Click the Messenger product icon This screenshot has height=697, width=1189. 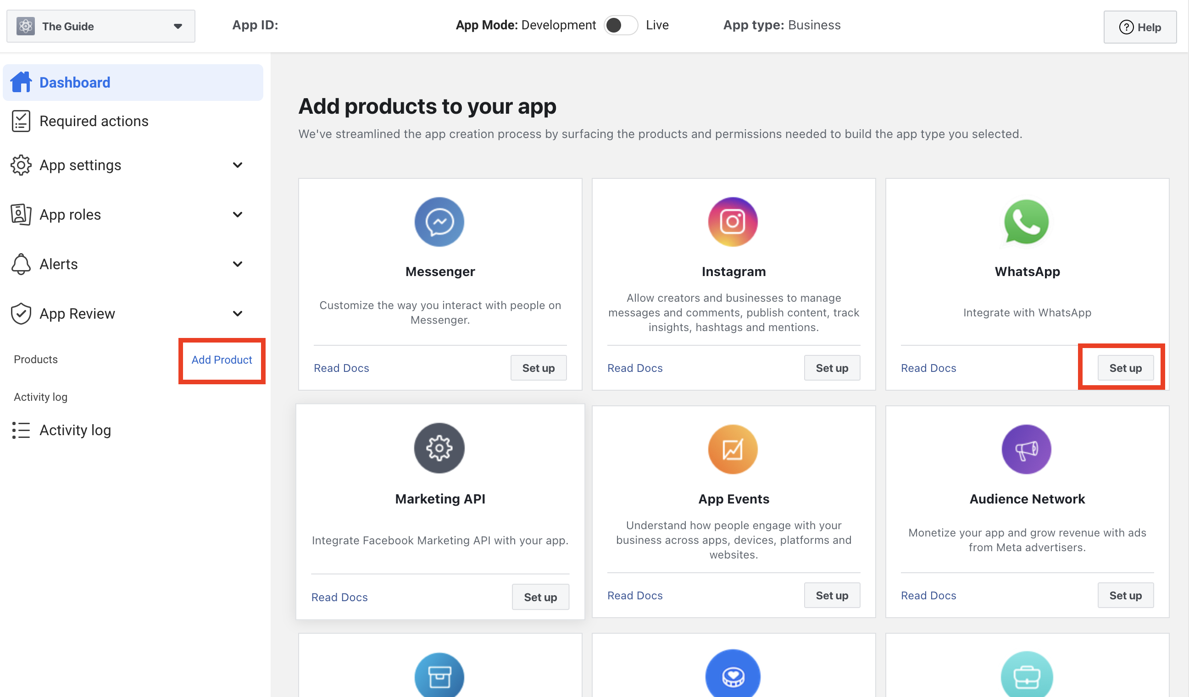[439, 221]
